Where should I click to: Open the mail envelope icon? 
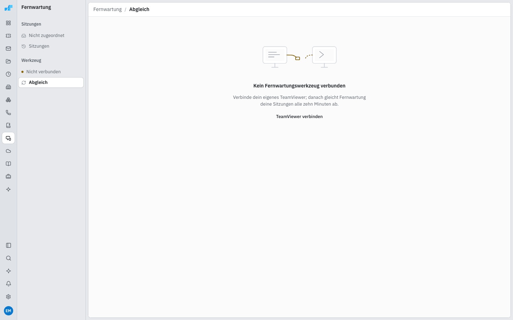[8, 49]
